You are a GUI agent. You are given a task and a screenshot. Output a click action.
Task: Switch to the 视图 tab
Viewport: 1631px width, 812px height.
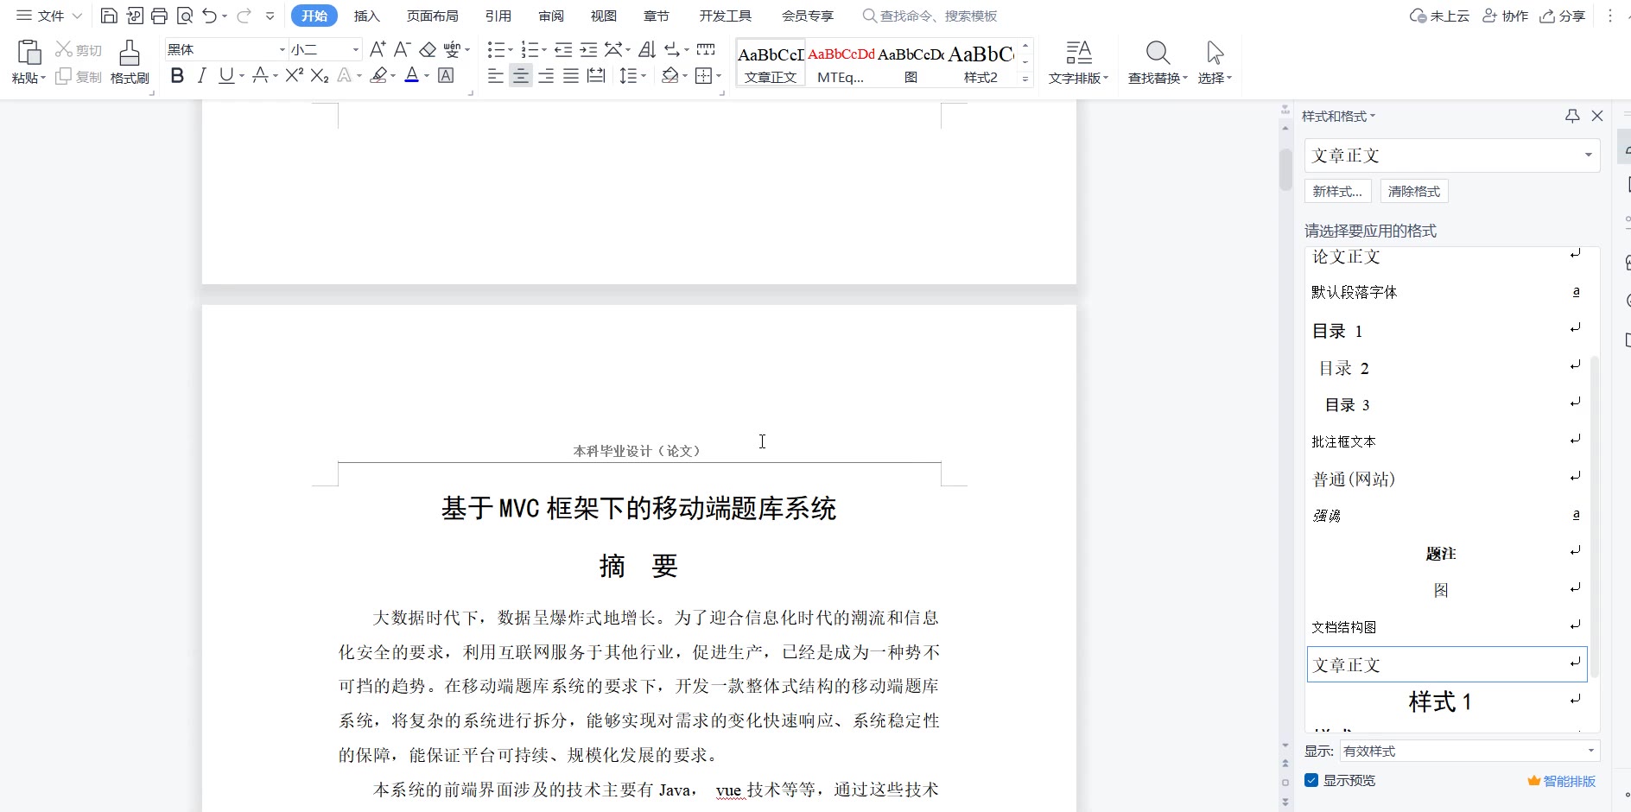pyautogui.click(x=604, y=16)
